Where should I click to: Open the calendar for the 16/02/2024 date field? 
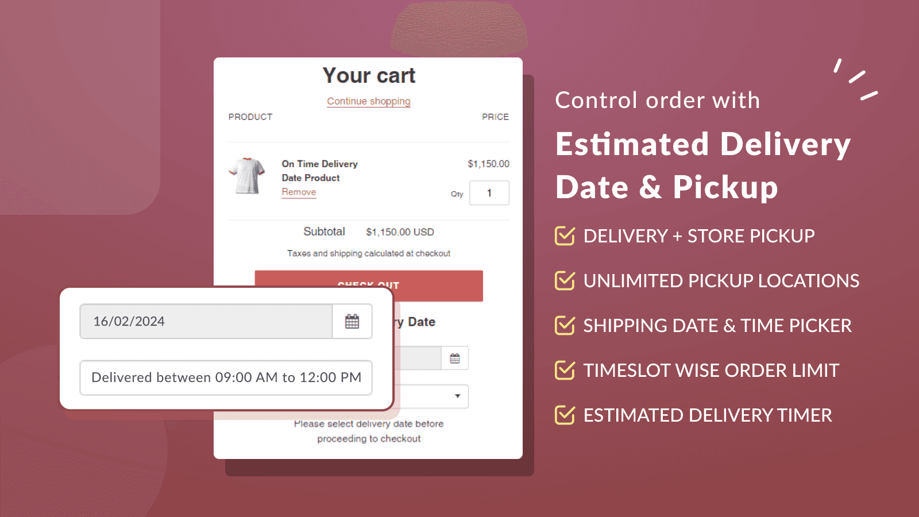(x=352, y=321)
